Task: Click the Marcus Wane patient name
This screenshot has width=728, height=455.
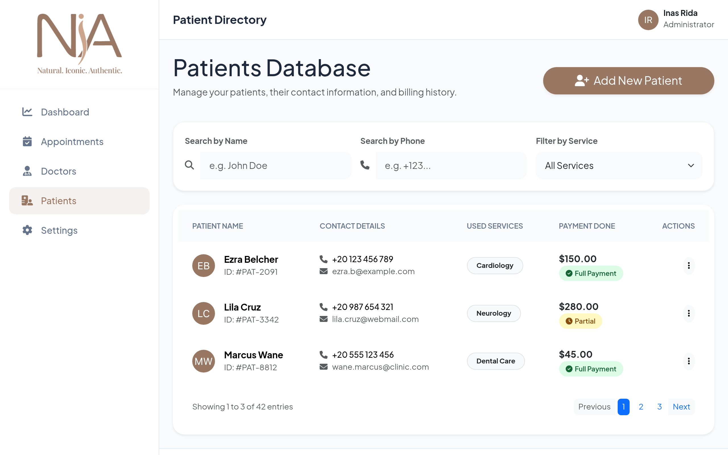Action: (253, 355)
